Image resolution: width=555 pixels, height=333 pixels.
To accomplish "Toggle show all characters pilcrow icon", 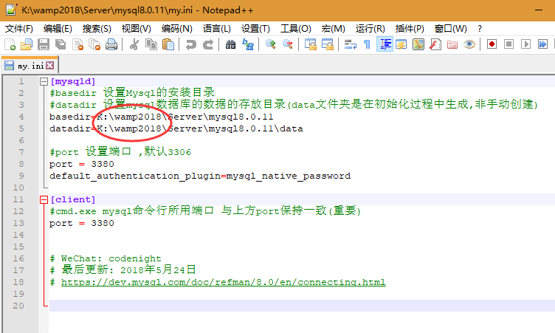I will click(x=367, y=44).
